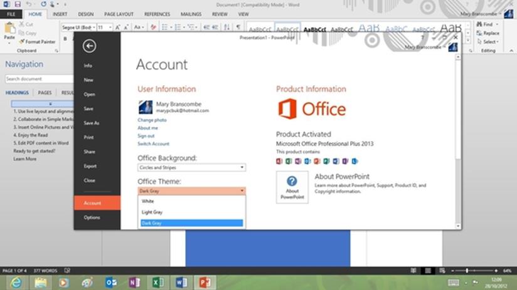Click the About PowerPoint question mark button
Image resolution: width=517 pixels, height=290 pixels.
click(x=292, y=187)
